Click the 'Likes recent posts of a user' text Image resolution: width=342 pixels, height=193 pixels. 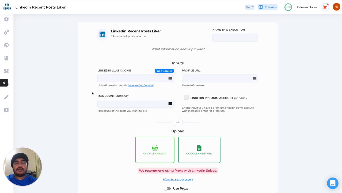129,36
